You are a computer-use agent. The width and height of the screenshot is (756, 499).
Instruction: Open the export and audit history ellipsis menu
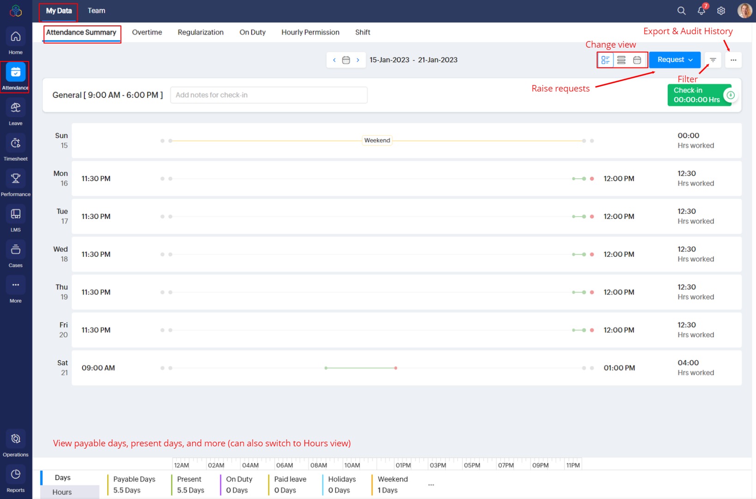[x=733, y=60]
